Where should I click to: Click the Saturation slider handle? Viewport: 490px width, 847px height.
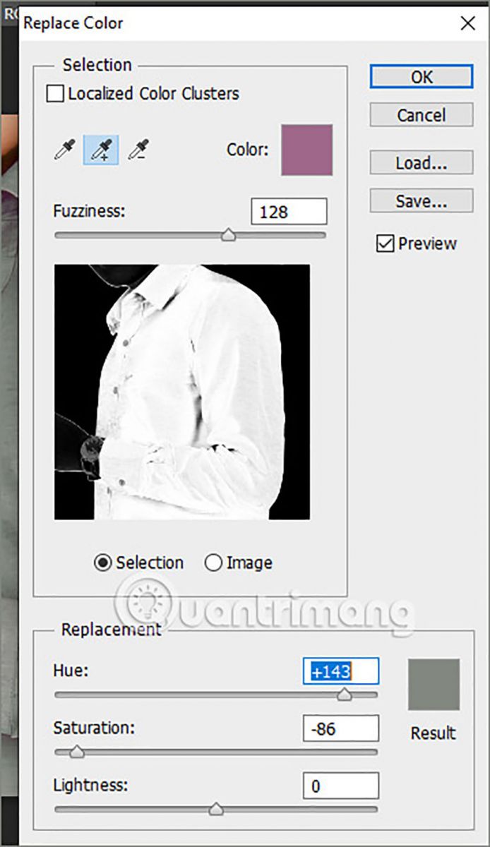(77, 752)
